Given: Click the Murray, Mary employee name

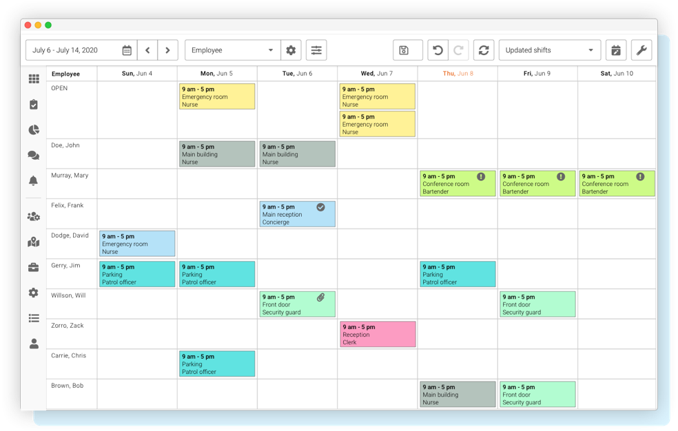Looking at the screenshot, I should pyautogui.click(x=70, y=176).
